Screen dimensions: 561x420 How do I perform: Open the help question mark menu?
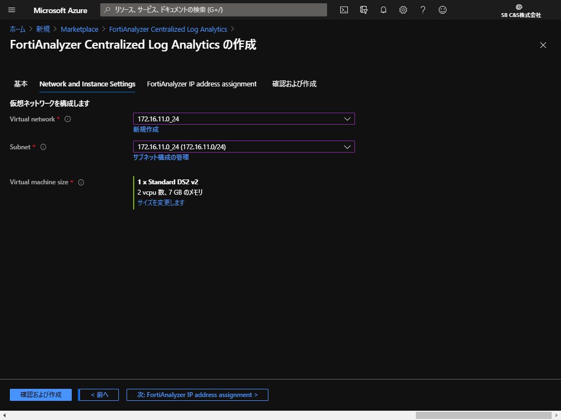tap(422, 10)
